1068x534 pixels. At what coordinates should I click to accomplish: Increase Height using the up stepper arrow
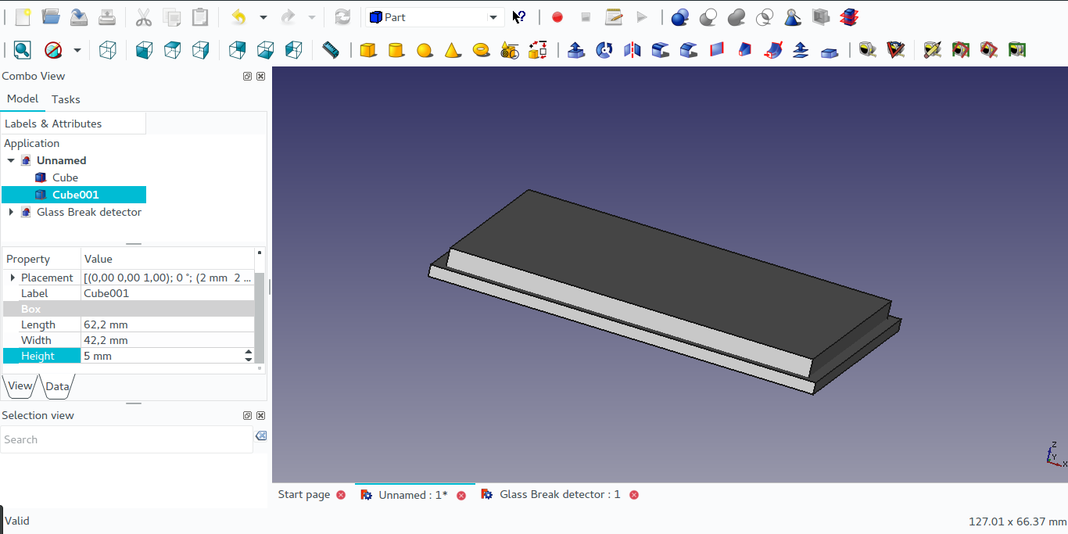click(248, 352)
